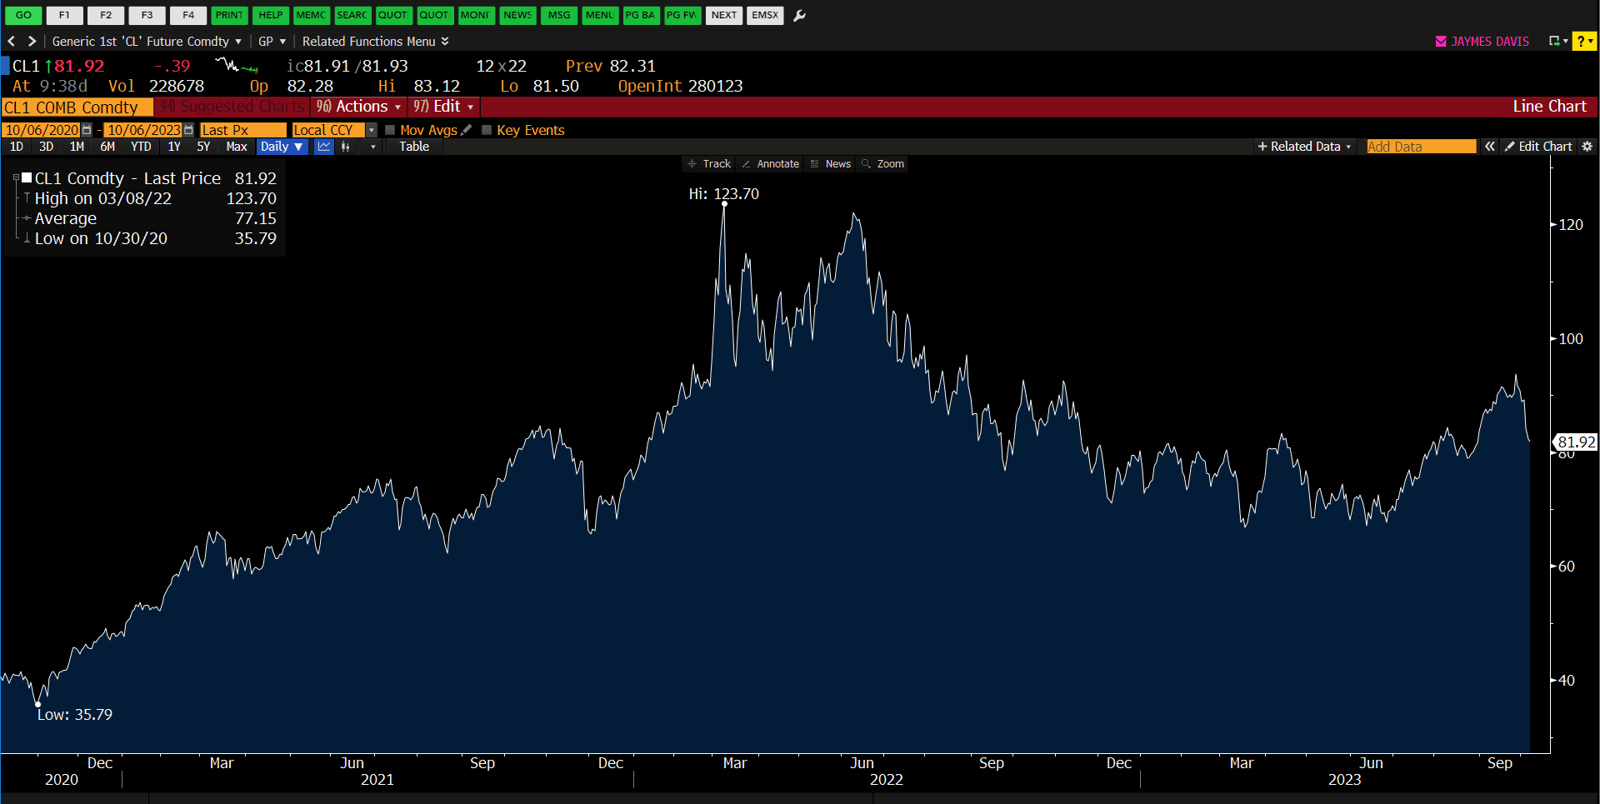Enable the Mov Avgs checkbox

[390, 130]
